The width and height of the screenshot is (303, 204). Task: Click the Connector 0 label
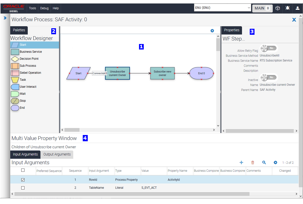pyautogui.click(x=100, y=73)
